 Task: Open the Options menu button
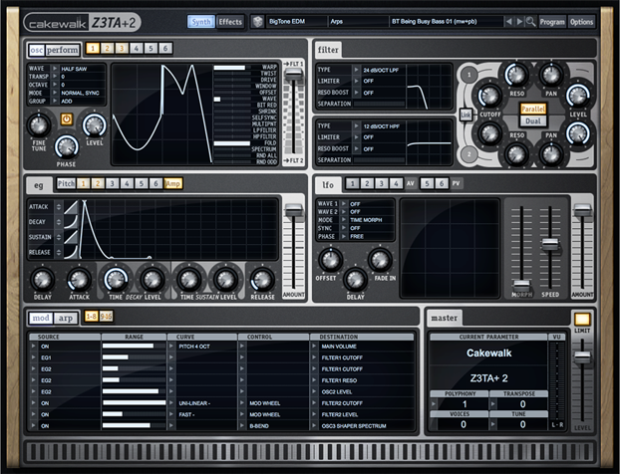tap(581, 22)
